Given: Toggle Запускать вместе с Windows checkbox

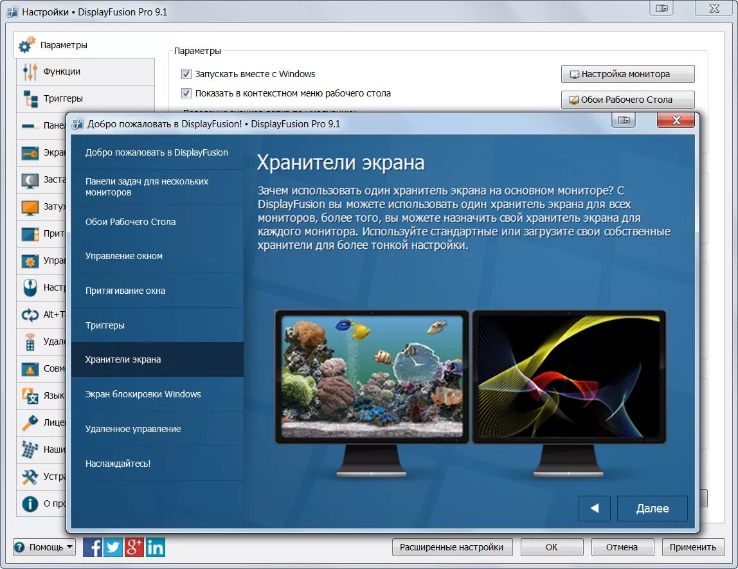Looking at the screenshot, I should click(x=186, y=74).
